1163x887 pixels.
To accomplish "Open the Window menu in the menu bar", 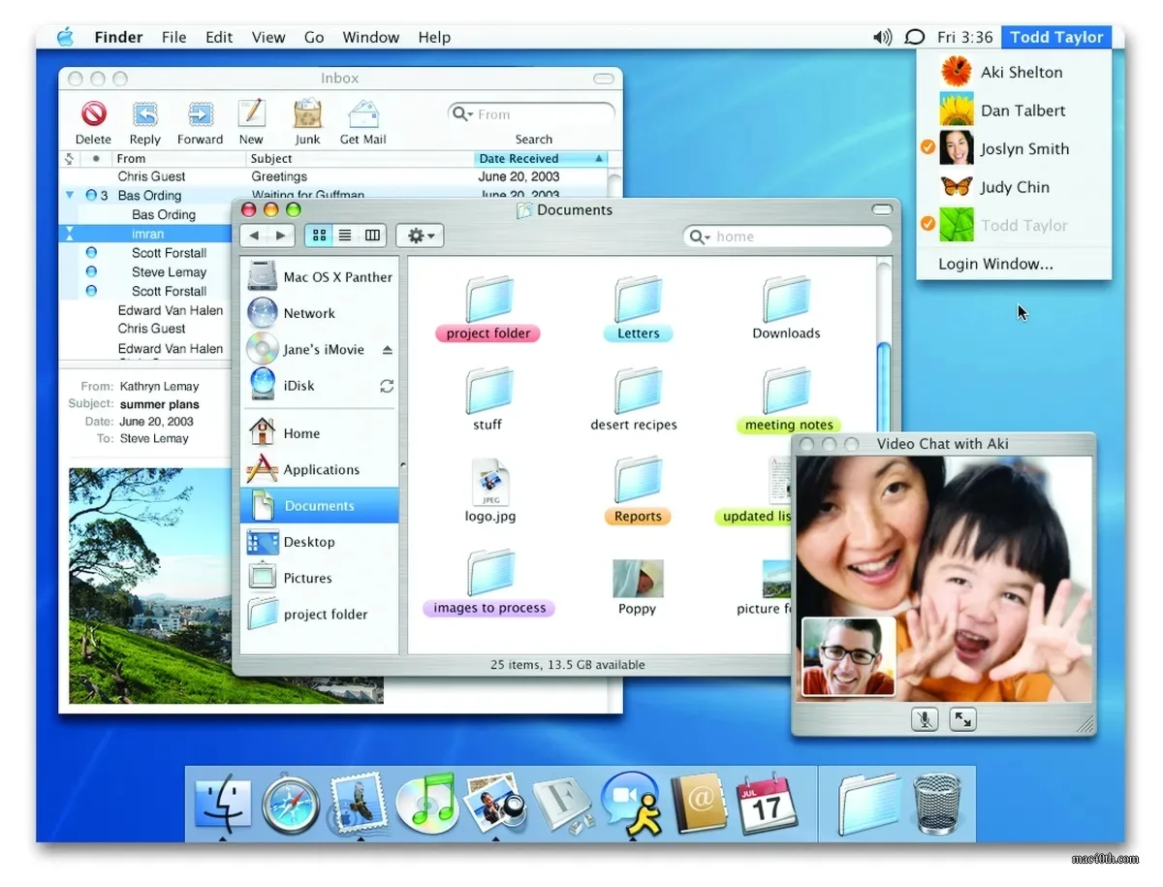I will click(371, 37).
